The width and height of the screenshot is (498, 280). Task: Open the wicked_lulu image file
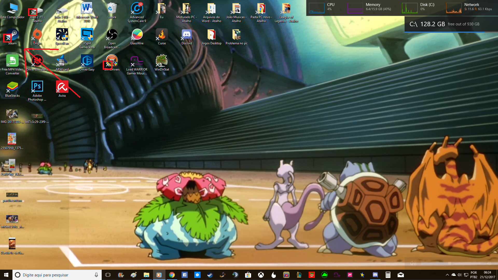pos(12,222)
